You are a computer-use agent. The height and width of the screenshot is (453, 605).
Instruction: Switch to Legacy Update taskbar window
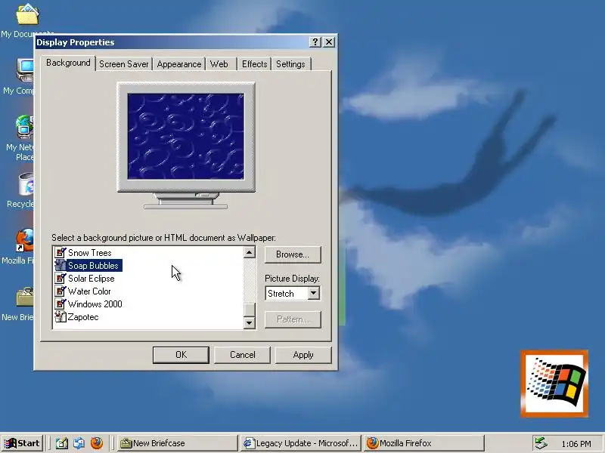click(x=300, y=443)
